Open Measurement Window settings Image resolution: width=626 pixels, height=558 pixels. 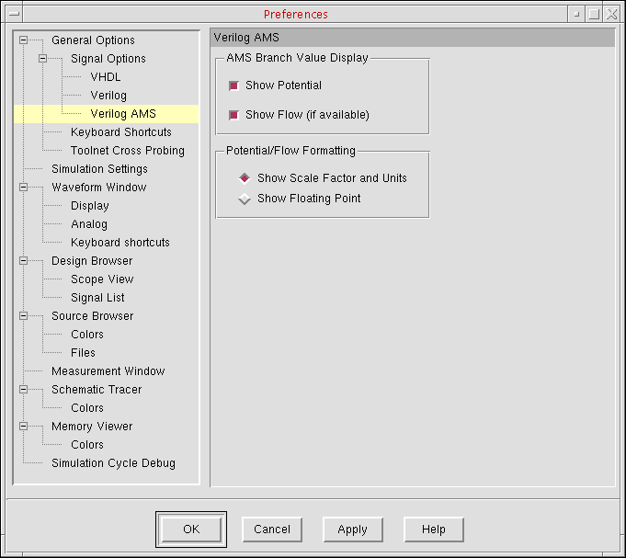[x=108, y=370]
